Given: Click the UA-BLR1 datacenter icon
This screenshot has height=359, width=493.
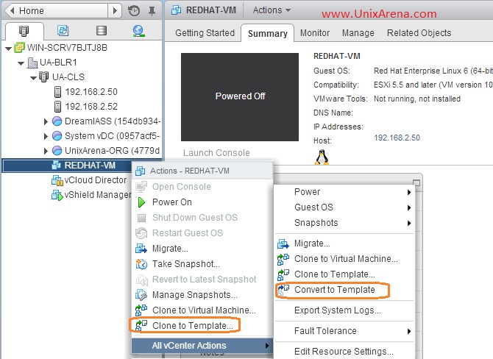Looking at the screenshot, I should (x=32, y=63).
